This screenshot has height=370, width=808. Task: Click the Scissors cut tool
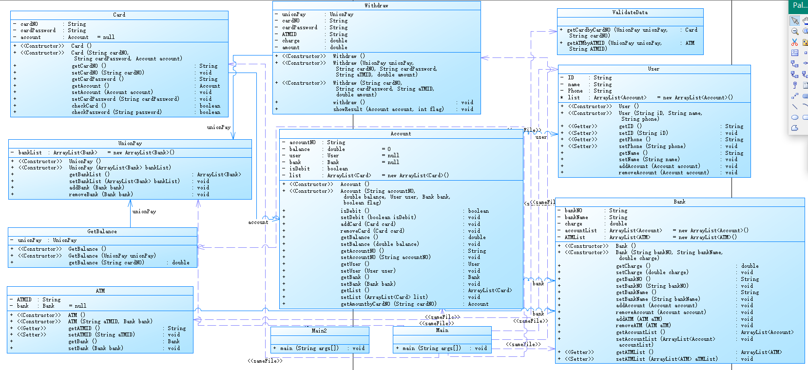795,42
